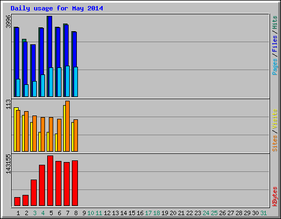Click day 1 on the x-axis

pos(18,213)
